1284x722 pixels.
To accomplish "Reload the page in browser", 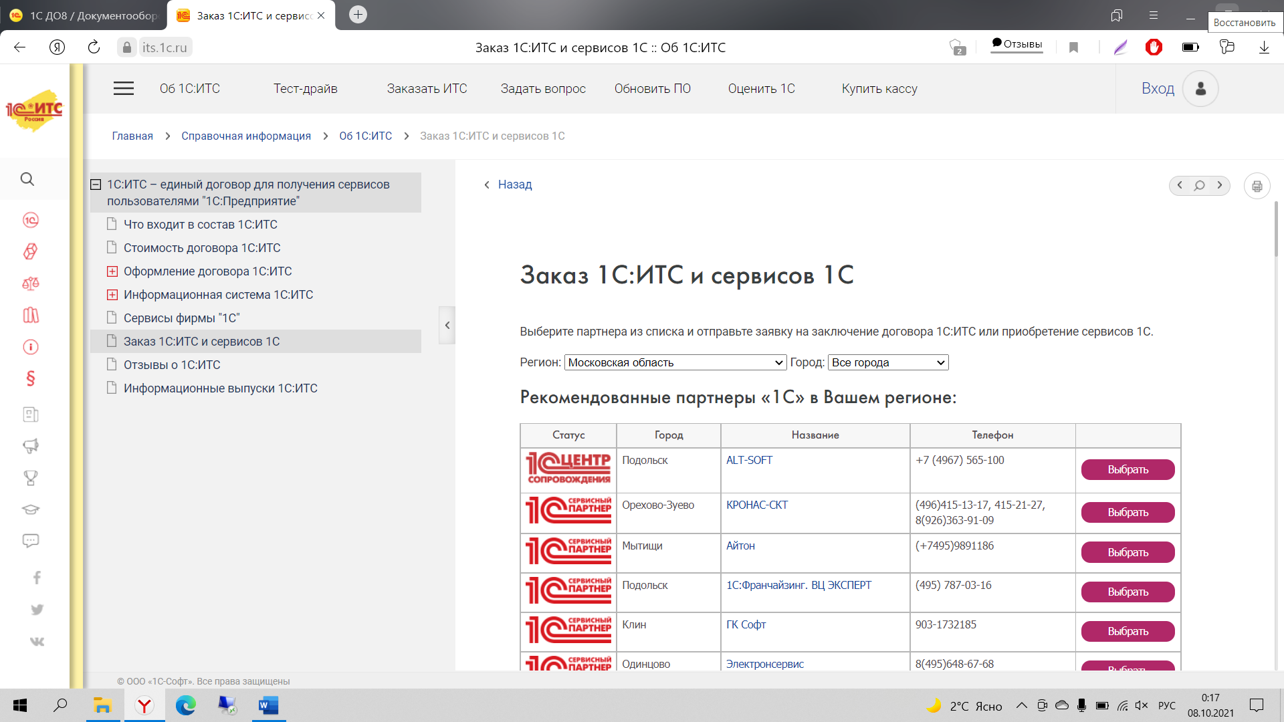I will pyautogui.click(x=94, y=47).
